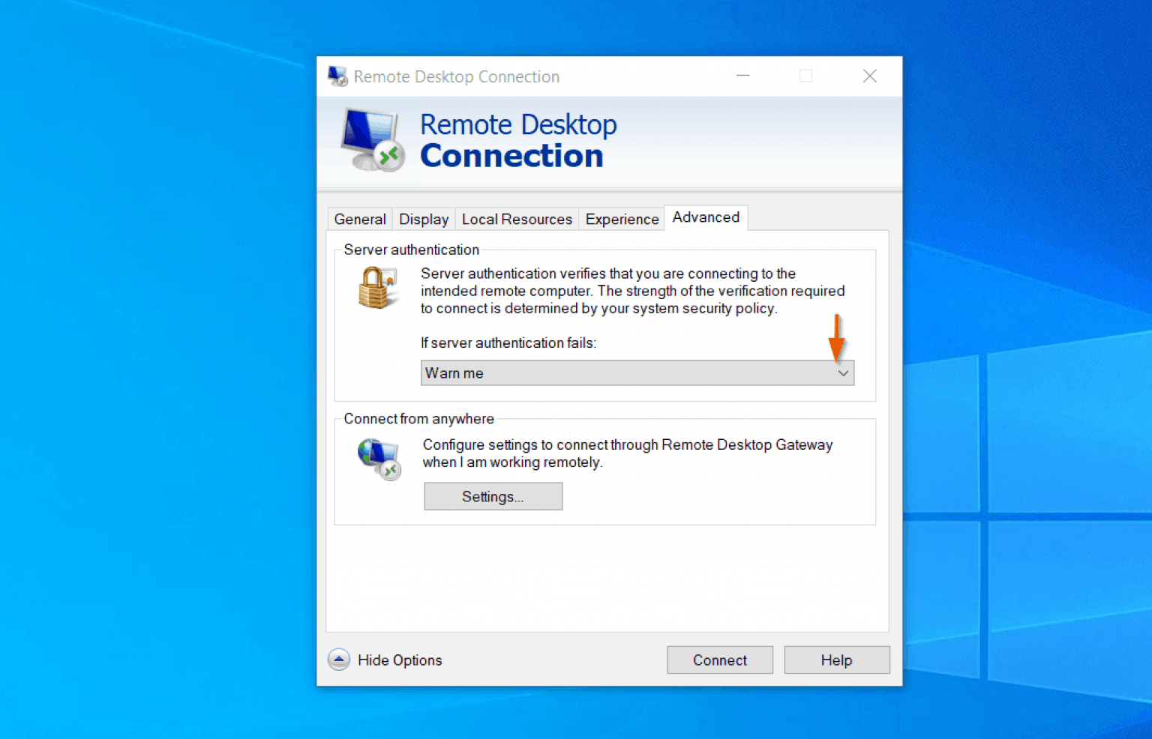Click the Hide Options up-arrow icon

click(x=339, y=660)
